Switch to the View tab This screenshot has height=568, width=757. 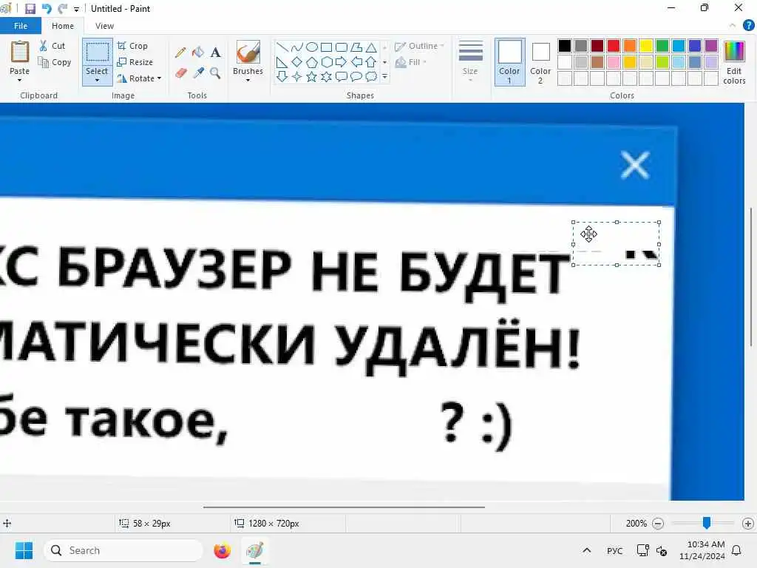104,26
